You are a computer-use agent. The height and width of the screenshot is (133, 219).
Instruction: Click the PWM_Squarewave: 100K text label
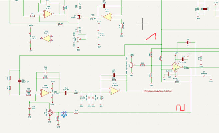tap(127, 65)
